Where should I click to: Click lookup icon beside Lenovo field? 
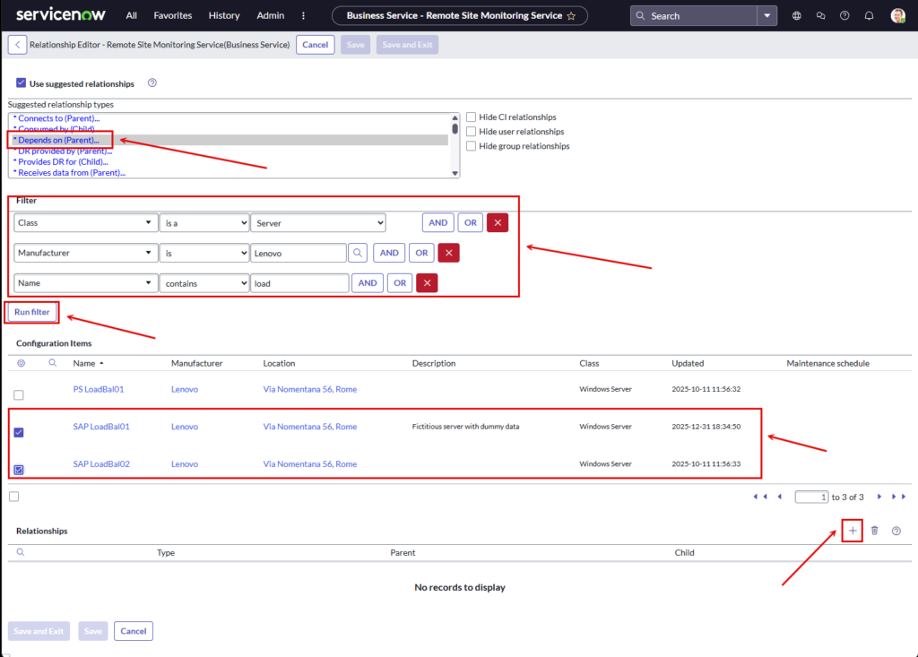[x=358, y=253]
